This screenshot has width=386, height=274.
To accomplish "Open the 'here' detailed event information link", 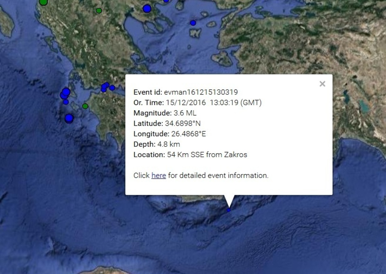I will tap(159, 175).
